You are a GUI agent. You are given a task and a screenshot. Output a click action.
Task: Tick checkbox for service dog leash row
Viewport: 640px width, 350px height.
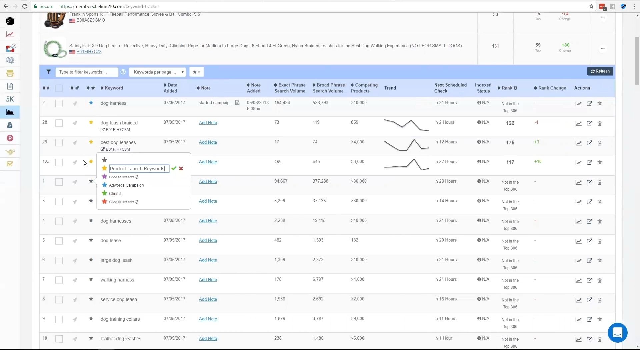[x=59, y=300]
